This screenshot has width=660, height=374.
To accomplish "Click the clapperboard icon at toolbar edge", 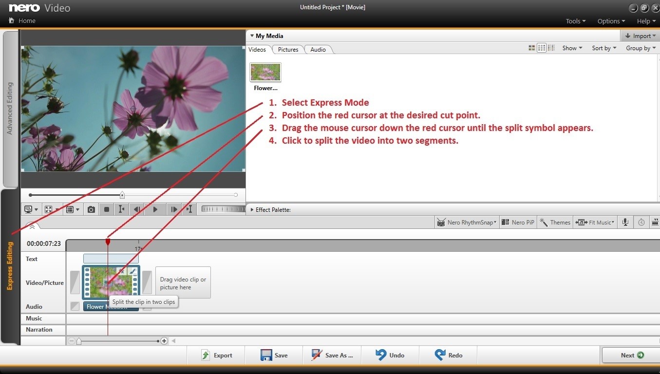I will click(656, 222).
